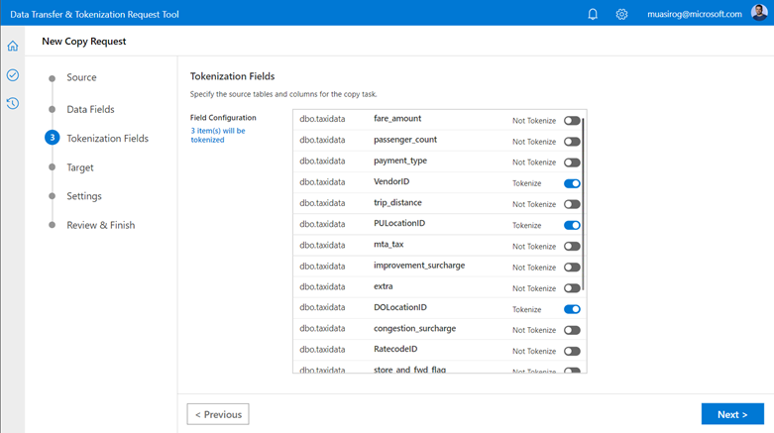Click the trip_distance field name
Screen dimensions: 774x433
point(397,202)
